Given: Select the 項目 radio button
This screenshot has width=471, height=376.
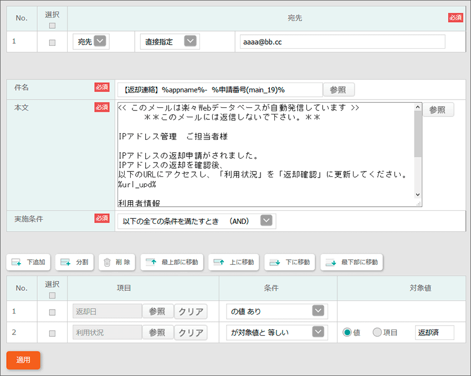Looking at the screenshot, I should click(x=377, y=332).
